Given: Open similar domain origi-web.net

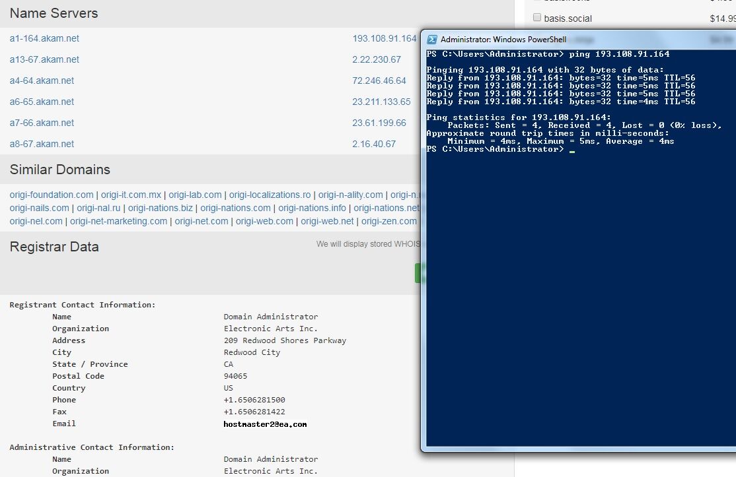Looking at the screenshot, I should click(327, 221).
